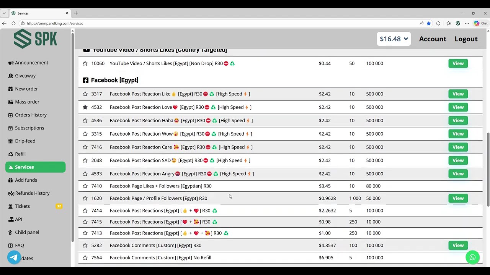Click the read aloud icon in address bar

coord(421,23)
